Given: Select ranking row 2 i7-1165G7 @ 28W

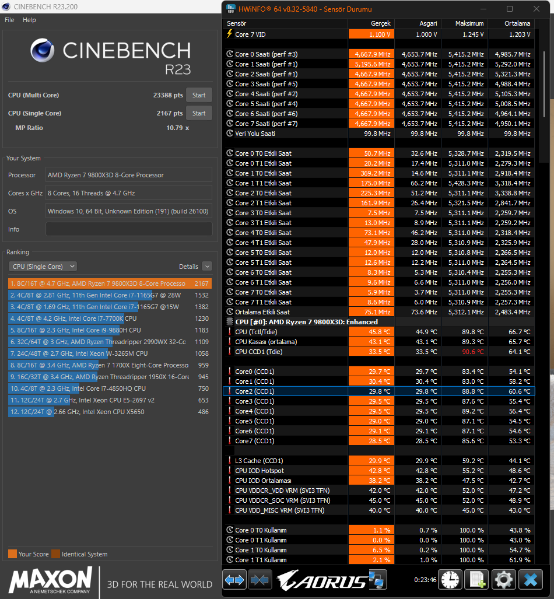Looking at the screenshot, I should coord(110,295).
